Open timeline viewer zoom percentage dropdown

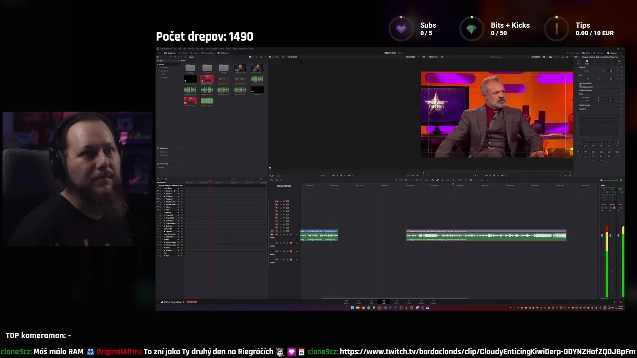[x=424, y=57]
